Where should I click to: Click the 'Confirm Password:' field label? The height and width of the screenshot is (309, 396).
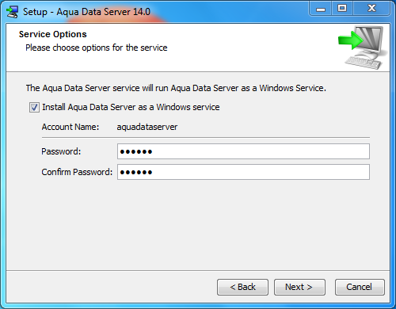(x=77, y=172)
